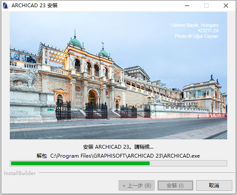The width and height of the screenshot is (237, 195).
Task: Click the 安裝 ARCHICAD 23。請稍候... status text
Action: coord(118,147)
